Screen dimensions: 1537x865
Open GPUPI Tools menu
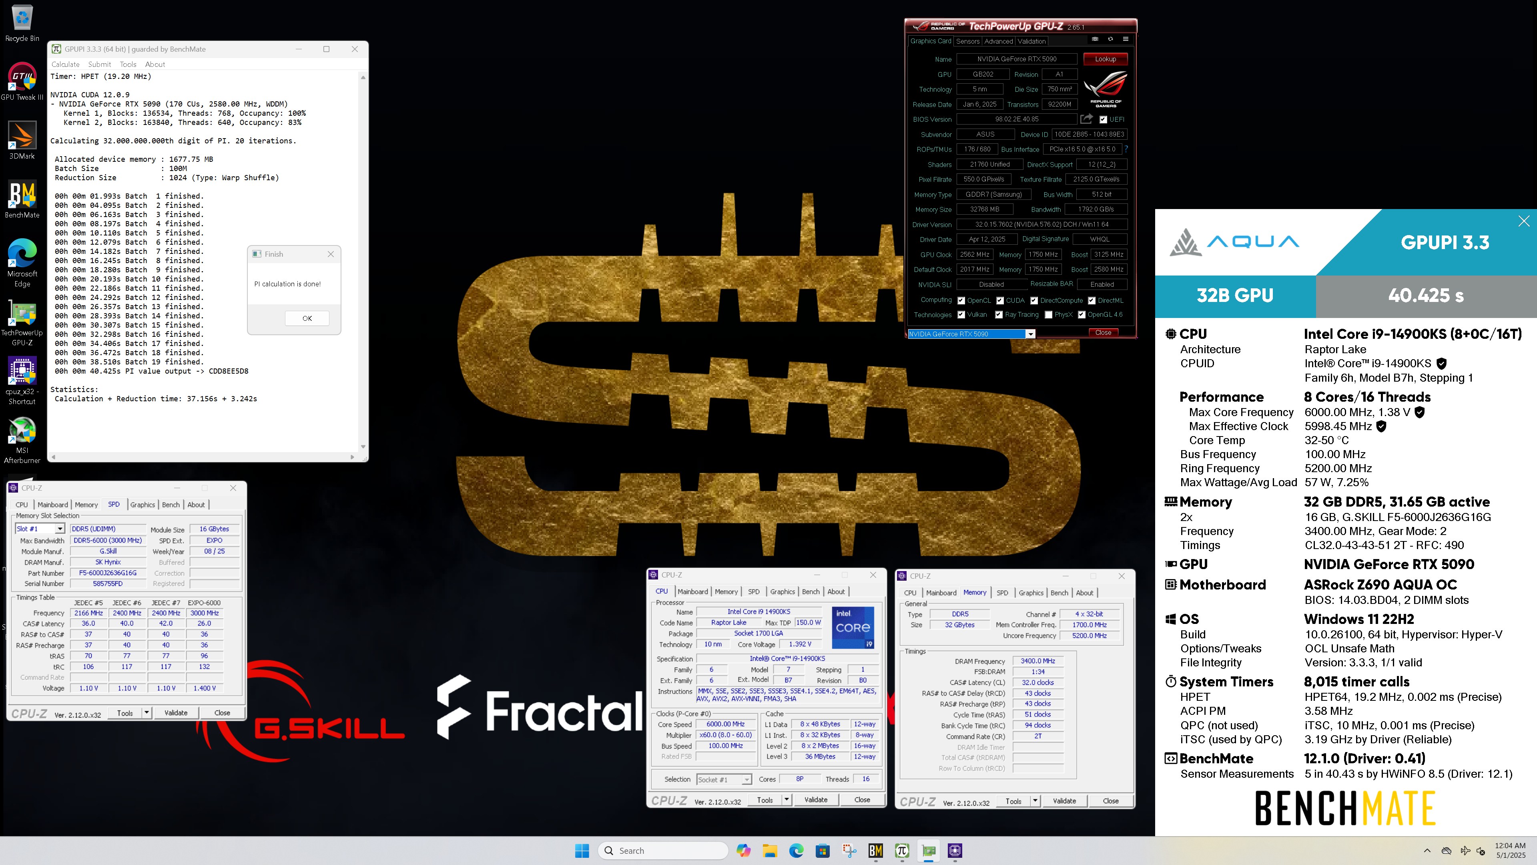(x=128, y=64)
